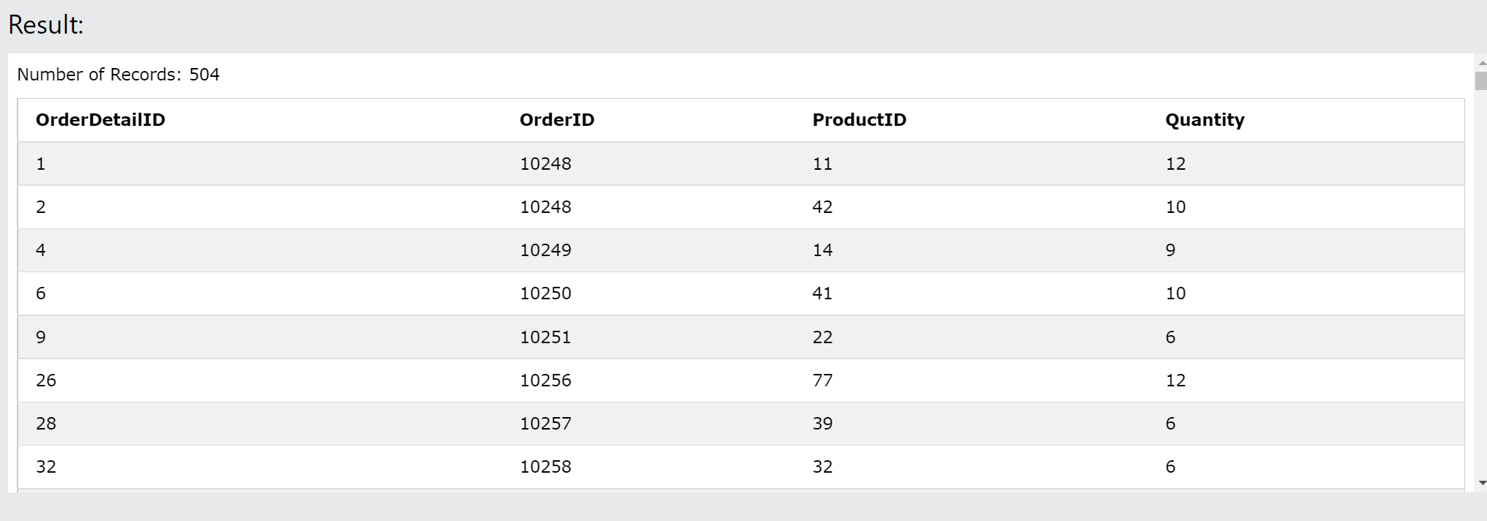Image resolution: width=1487 pixels, height=521 pixels.
Task: Click the OrderDetailID 9 cell
Action: 41,337
